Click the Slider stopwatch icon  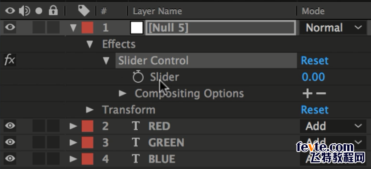click(x=138, y=77)
